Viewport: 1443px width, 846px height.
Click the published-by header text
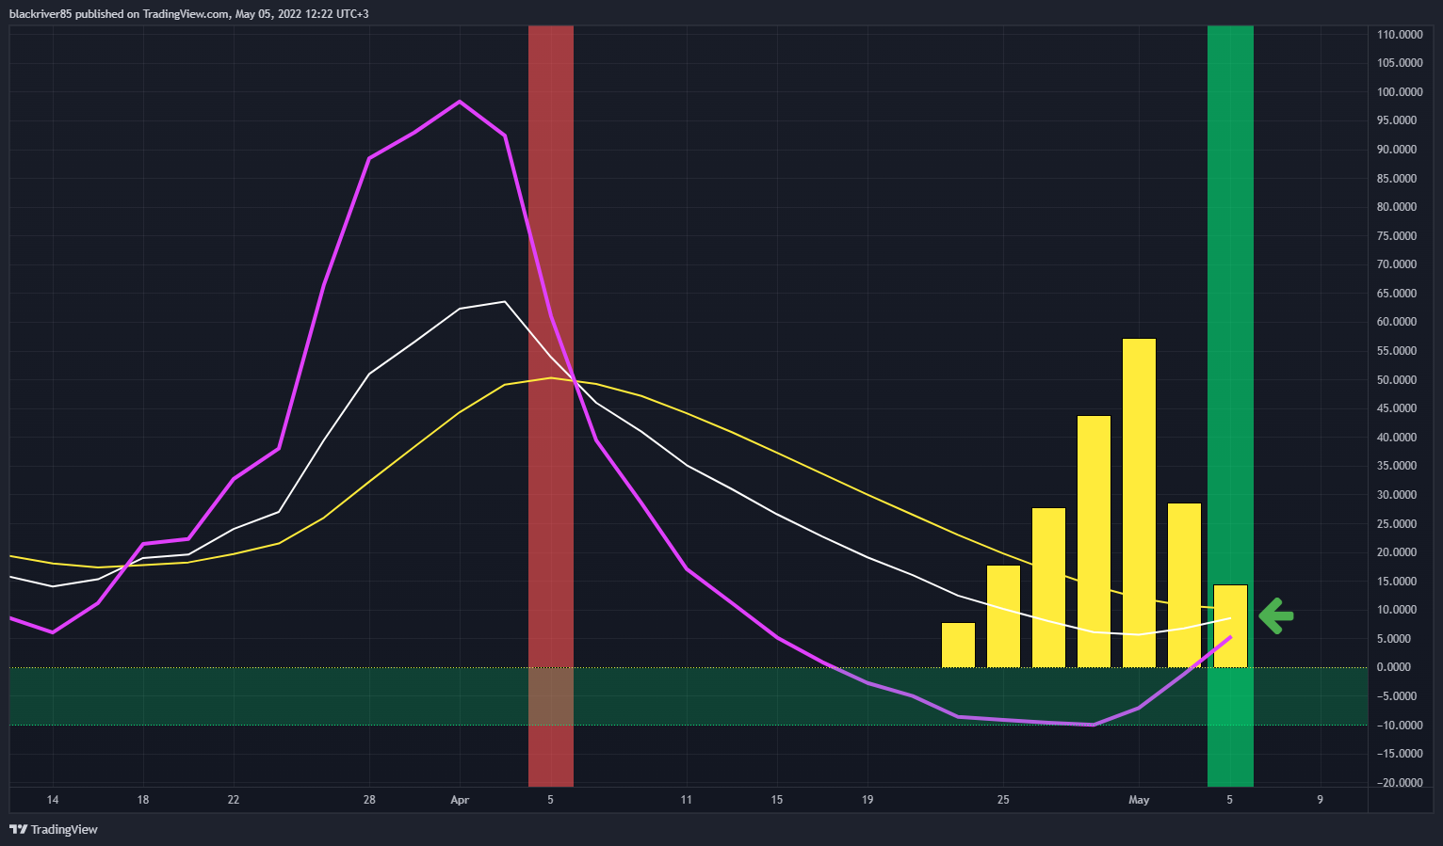[x=189, y=14]
